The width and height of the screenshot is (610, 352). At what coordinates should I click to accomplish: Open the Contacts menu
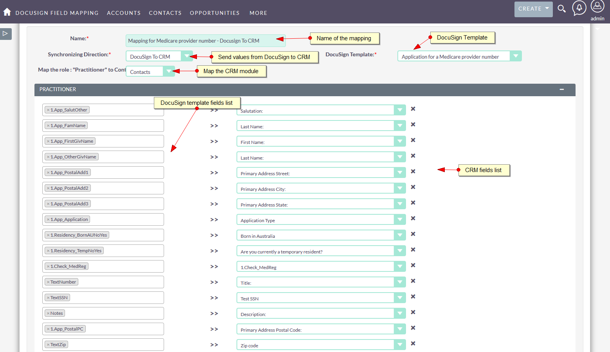click(165, 13)
